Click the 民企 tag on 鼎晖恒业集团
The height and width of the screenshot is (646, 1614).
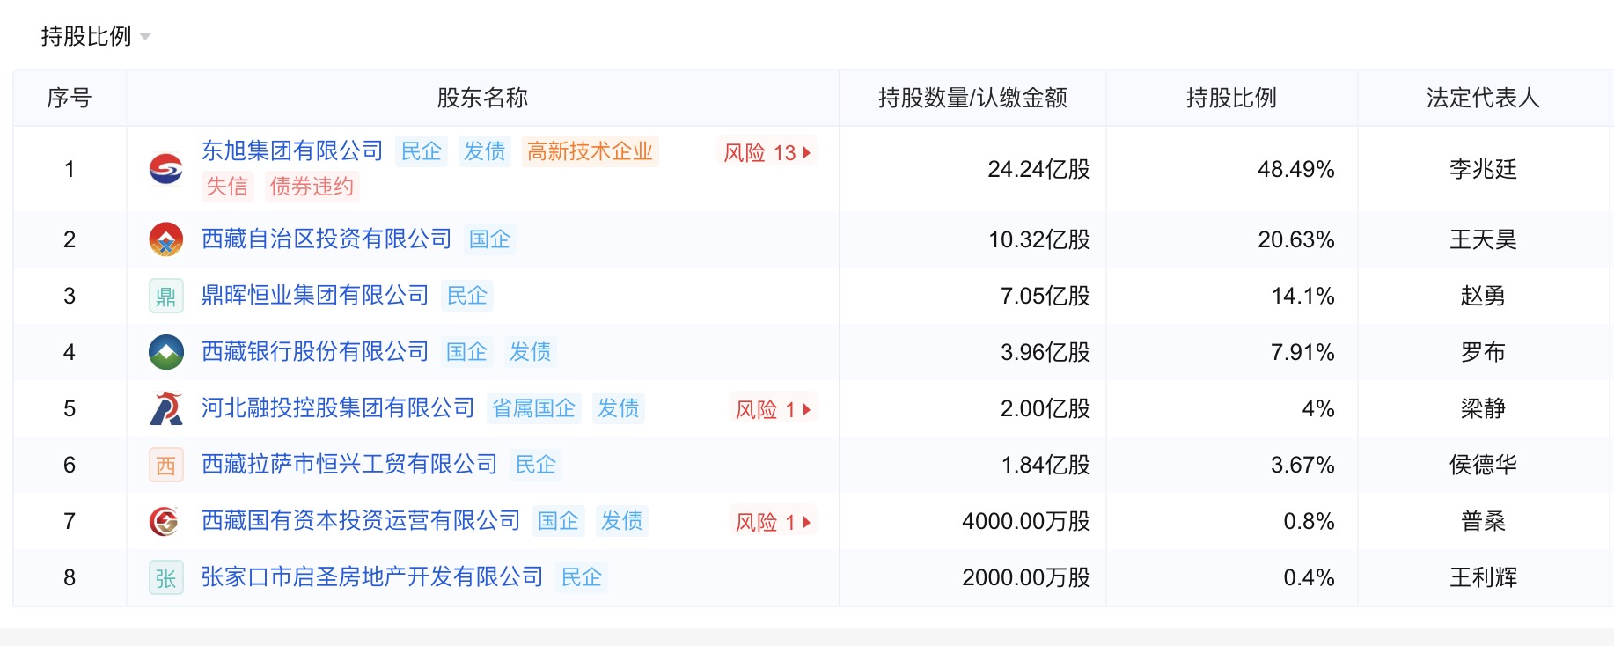click(x=466, y=296)
